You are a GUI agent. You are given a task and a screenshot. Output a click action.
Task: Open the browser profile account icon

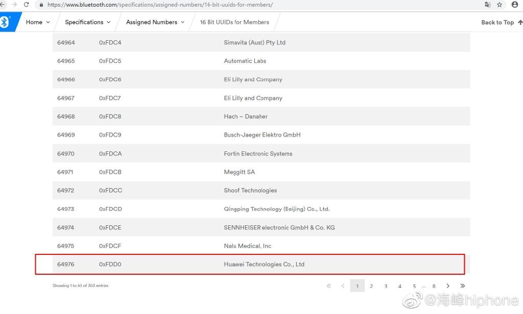514,5
